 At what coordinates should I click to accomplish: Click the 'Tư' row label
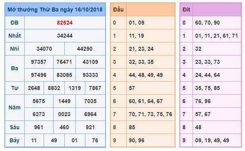[x=15, y=88]
